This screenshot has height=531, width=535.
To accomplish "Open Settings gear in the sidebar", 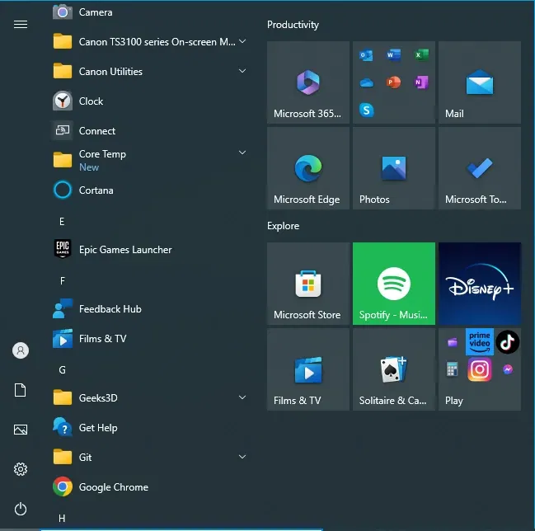I will pos(21,469).
